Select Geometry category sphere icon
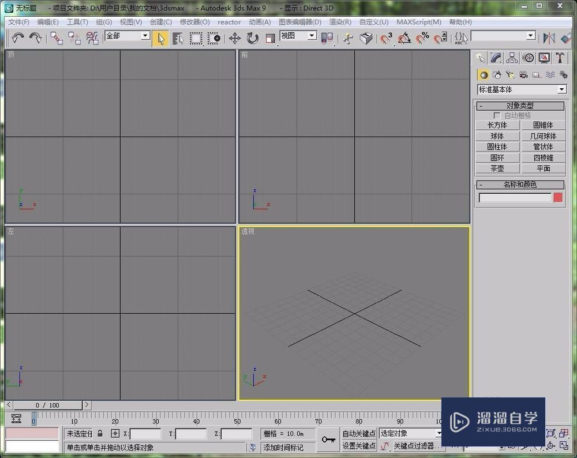 point(484,75)
